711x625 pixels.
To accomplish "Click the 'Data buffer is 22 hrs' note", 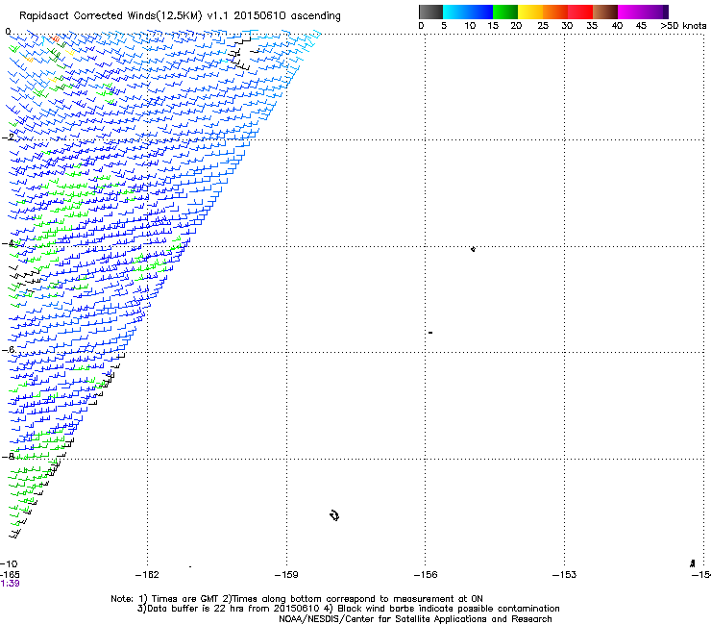I will coord(348,609).
